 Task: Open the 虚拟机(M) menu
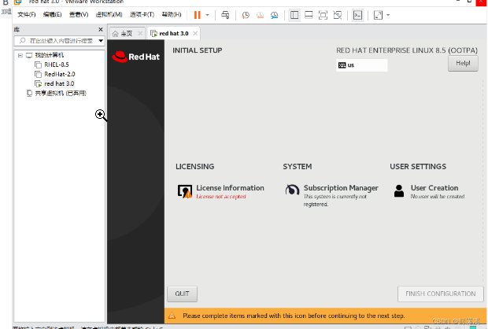click(109, 14)
